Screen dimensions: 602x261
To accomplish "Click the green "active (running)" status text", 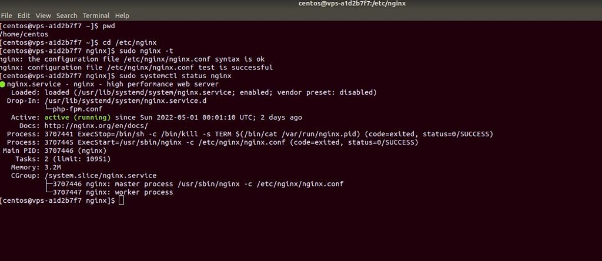I will click(78, 118).
